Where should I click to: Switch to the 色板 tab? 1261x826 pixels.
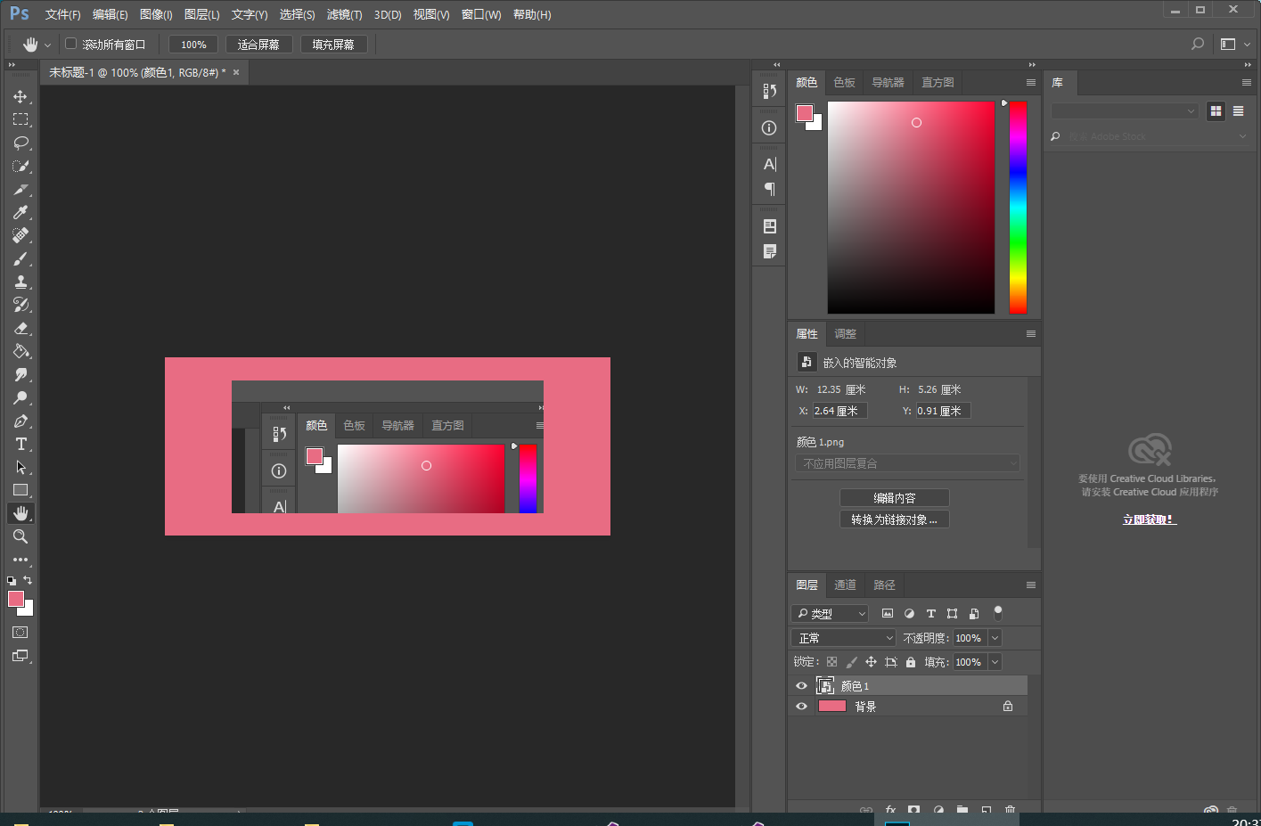point(844,82)
